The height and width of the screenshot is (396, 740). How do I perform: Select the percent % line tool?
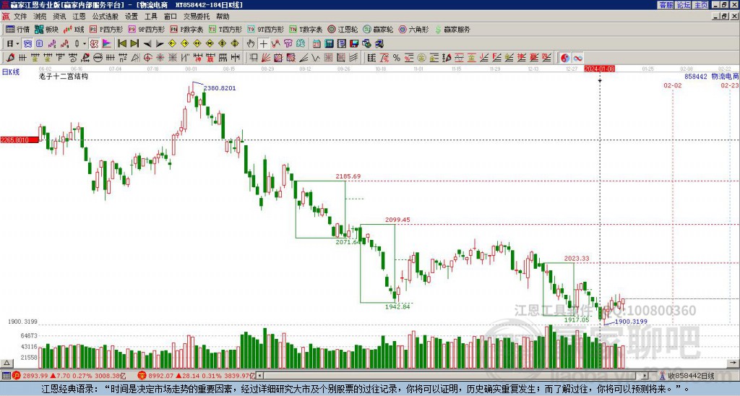[397, 58]
